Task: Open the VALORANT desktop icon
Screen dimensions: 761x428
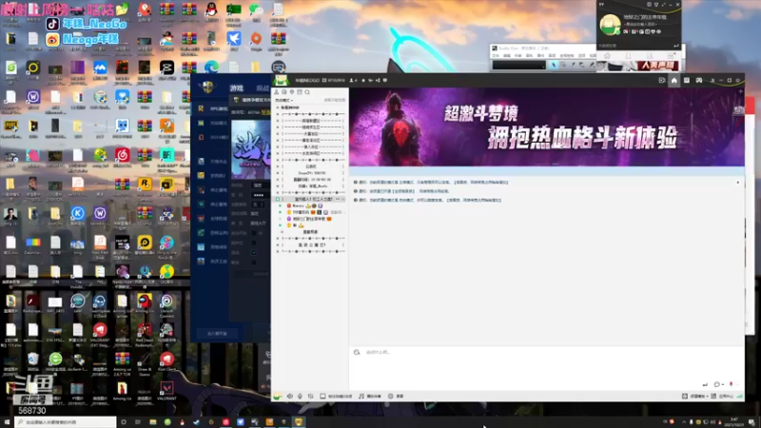Action: (x=167, y=392)
